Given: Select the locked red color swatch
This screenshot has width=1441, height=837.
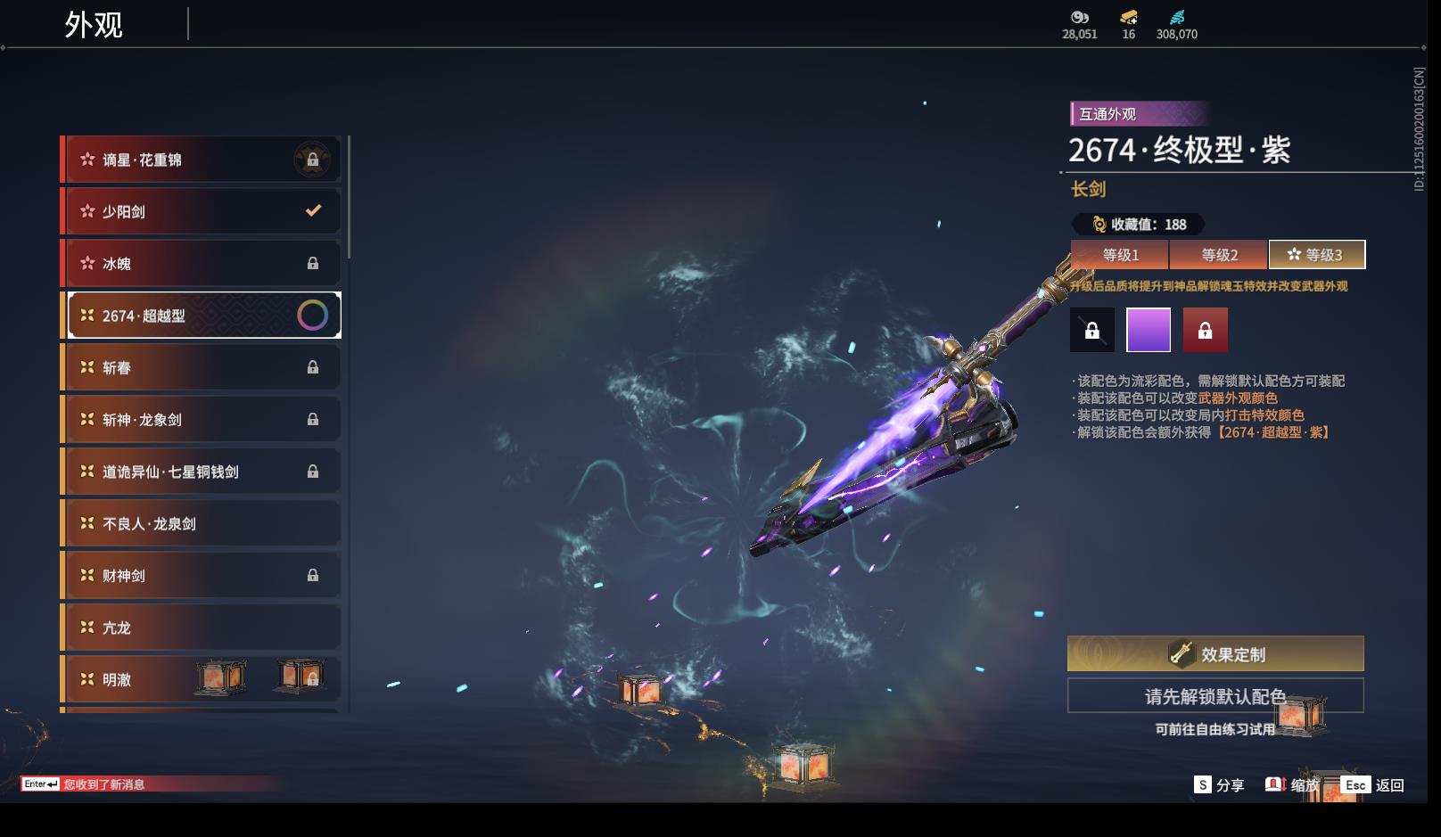Looking at the screenshot, I should (1205, 331).
